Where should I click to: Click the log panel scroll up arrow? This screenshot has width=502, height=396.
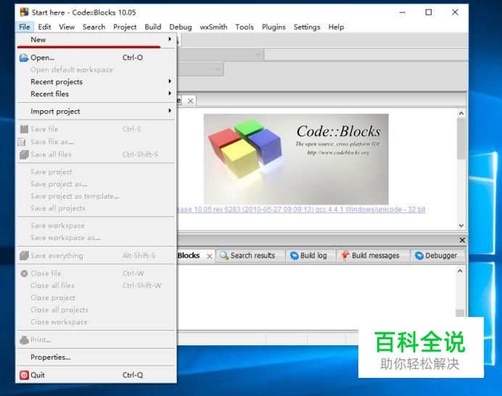460,271
